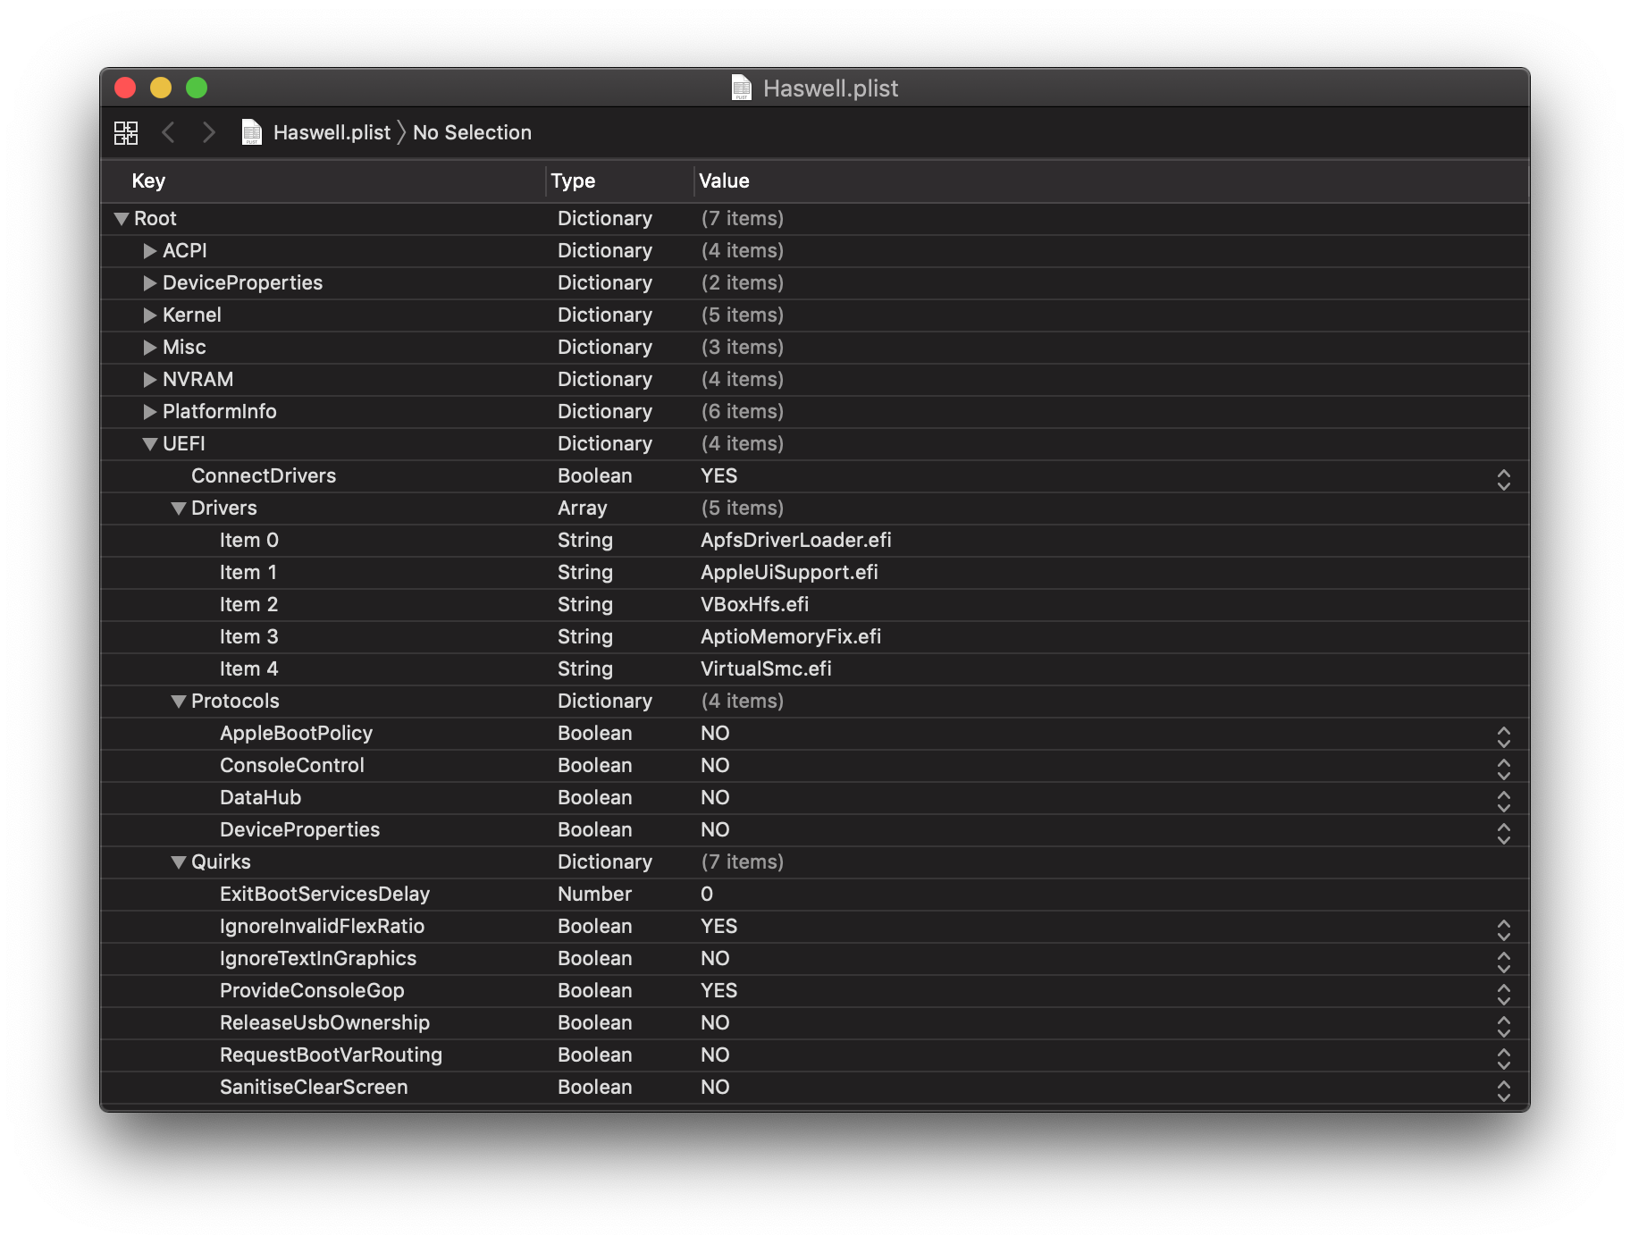Select the AptioMemoryFix.efi value

[x=791, y=637]
